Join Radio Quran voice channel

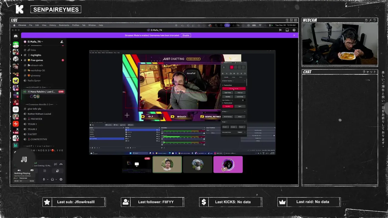[43, 81]
